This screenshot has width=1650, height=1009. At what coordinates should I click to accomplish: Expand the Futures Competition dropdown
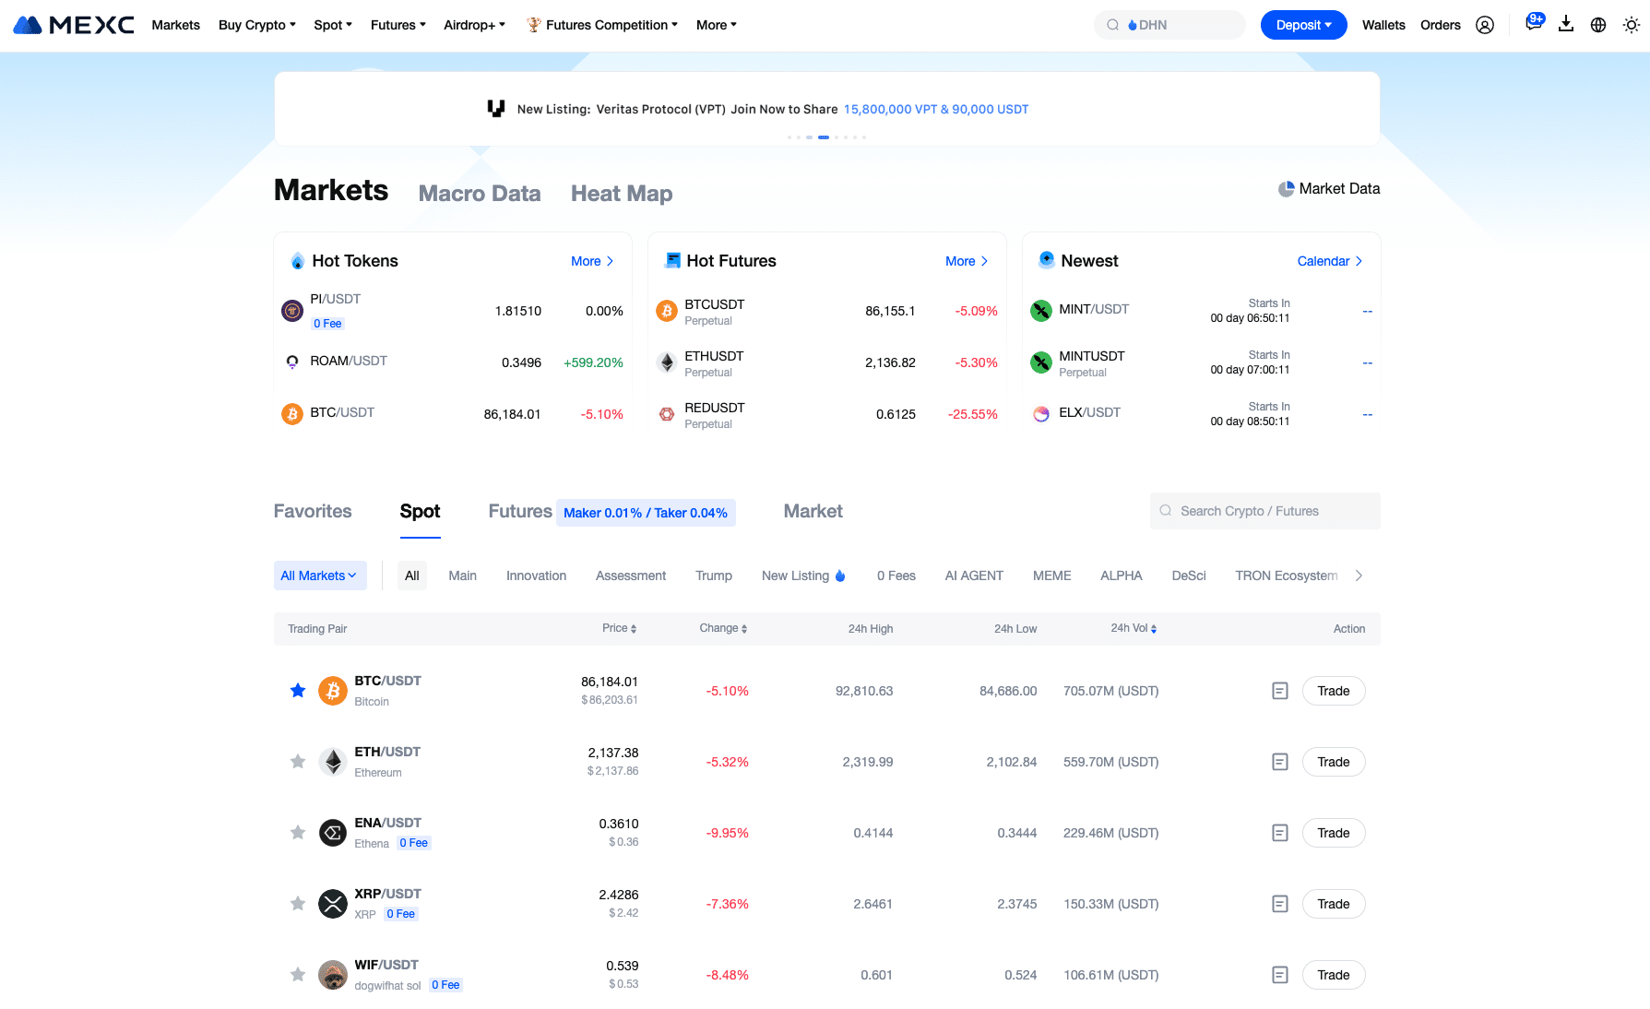point(602,25)
